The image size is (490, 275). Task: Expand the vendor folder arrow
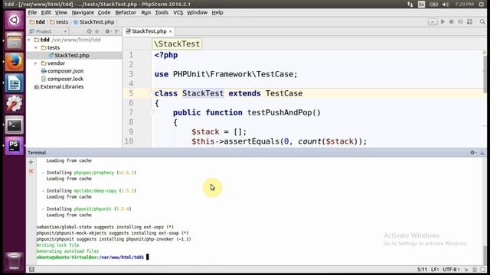(x=36, y=63)
